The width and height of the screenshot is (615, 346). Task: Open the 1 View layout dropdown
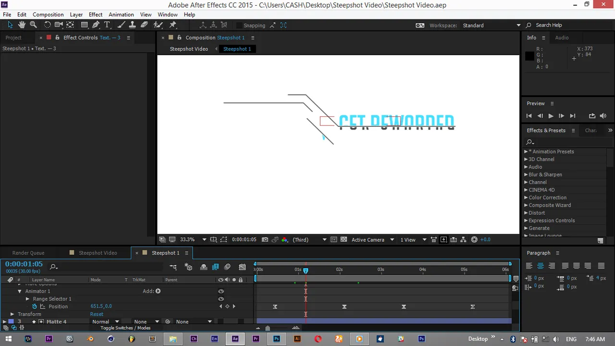[413, 239]
